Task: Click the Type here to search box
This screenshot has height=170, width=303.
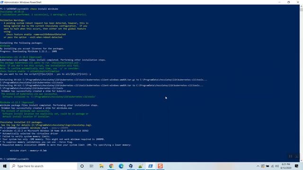Action: 44,166
